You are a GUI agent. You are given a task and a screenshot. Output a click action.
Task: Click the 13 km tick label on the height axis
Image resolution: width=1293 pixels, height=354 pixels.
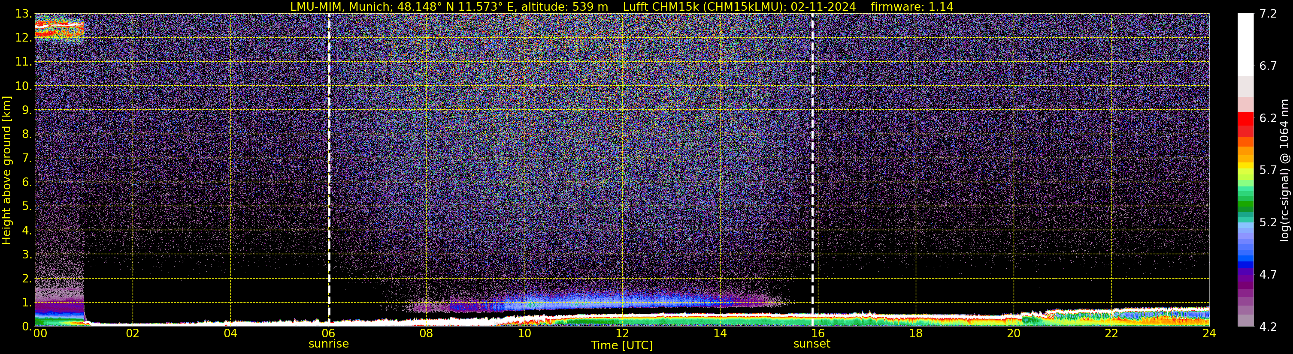23,14
